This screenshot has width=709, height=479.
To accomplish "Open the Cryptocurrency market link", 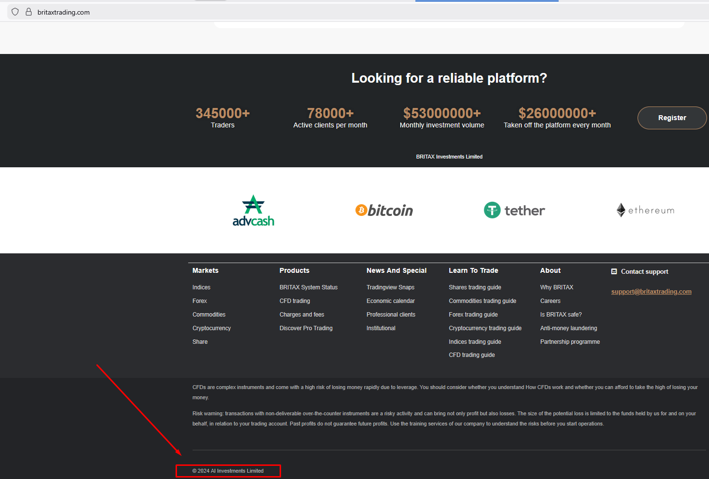I will [212, 328].
